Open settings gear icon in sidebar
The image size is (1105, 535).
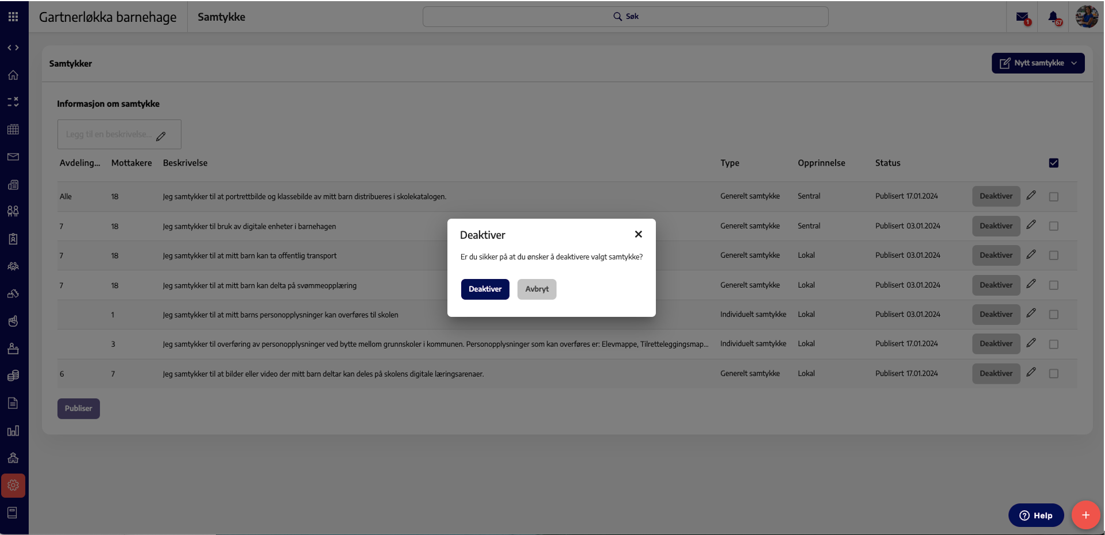[x=13, y=486]
